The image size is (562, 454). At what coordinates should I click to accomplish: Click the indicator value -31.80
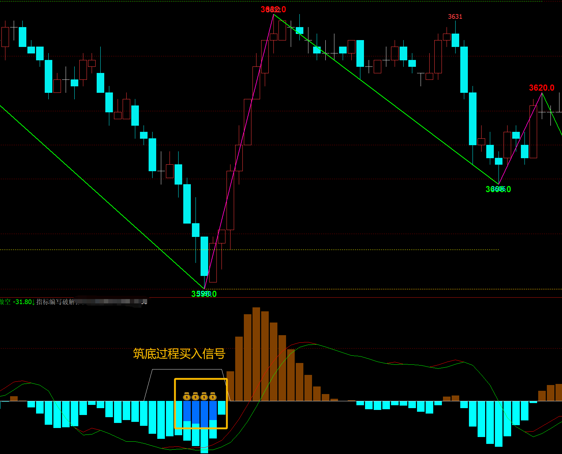(22, 302)
